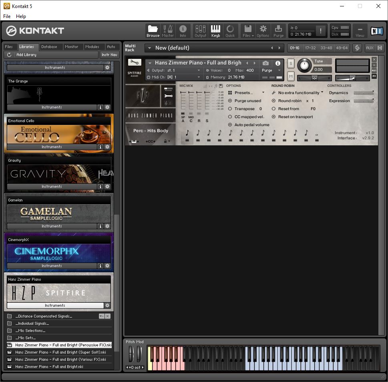Remove the instrument from rack with X
This screenshot has width=388, height=382.
pos(374,59)
